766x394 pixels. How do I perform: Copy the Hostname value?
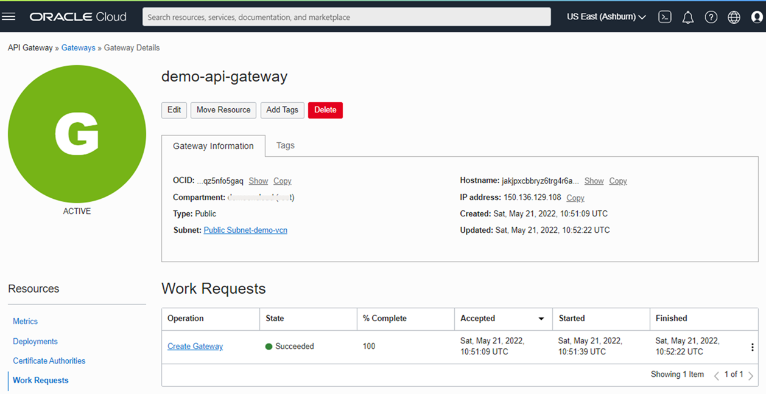617,181
